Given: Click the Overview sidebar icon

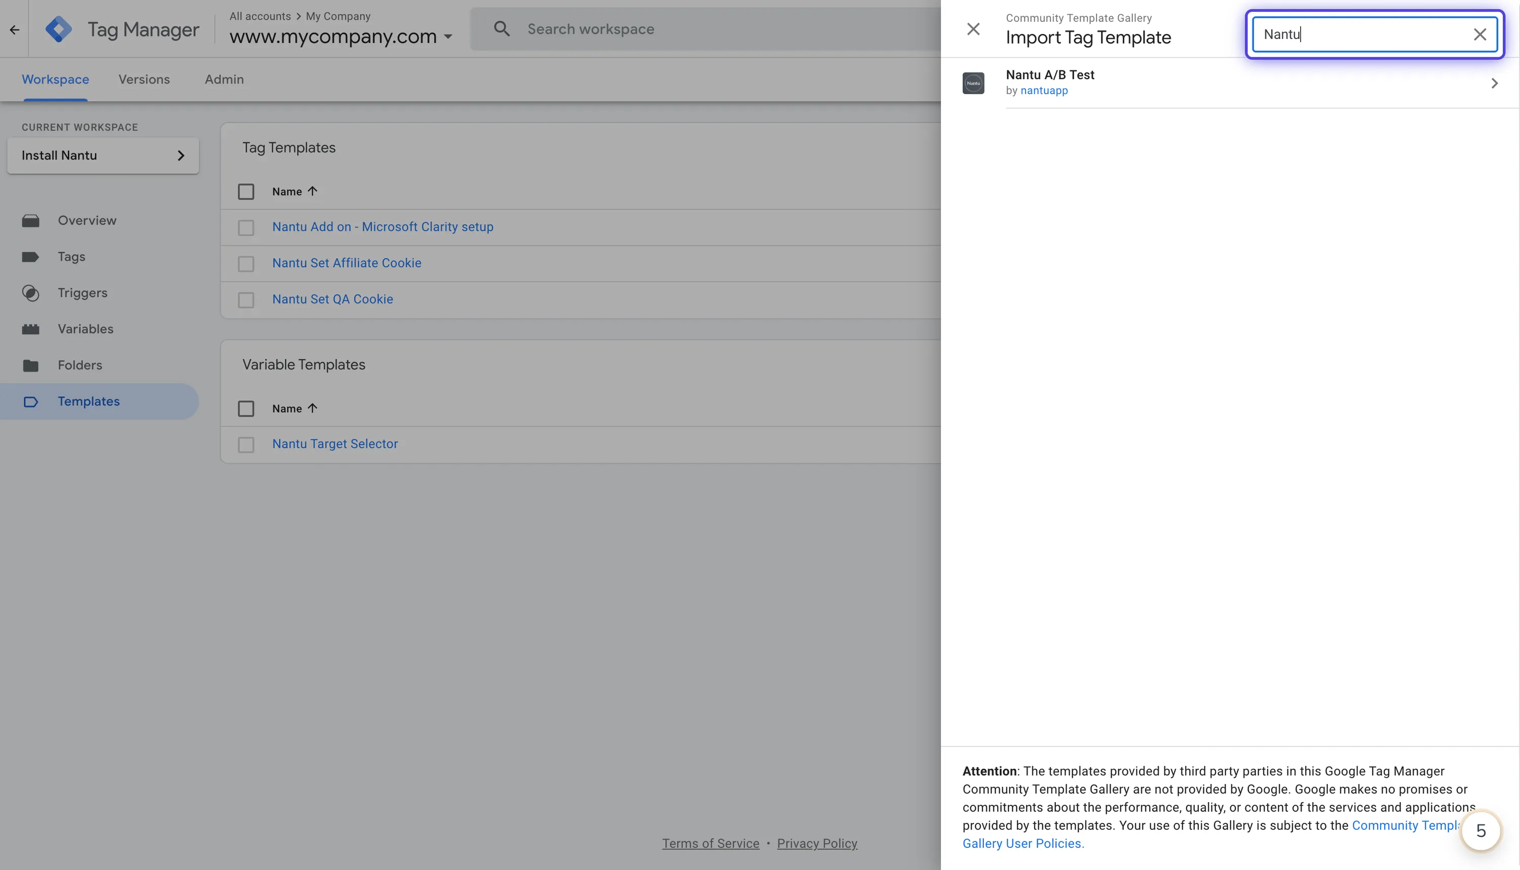Looking at the screenshot, I should (x=30, y=220).
